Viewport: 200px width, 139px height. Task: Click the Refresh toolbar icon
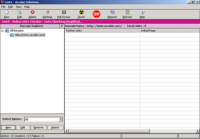[x=127, y=12]
